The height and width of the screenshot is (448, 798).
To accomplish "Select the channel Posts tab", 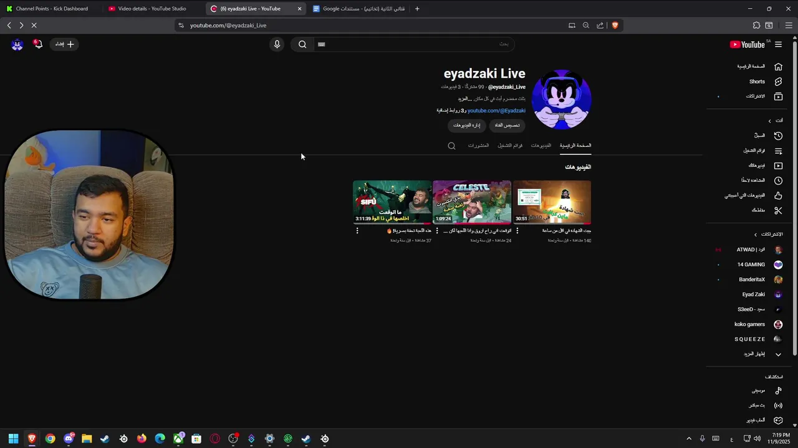I will pyautogui.click(x=478, y=146).
